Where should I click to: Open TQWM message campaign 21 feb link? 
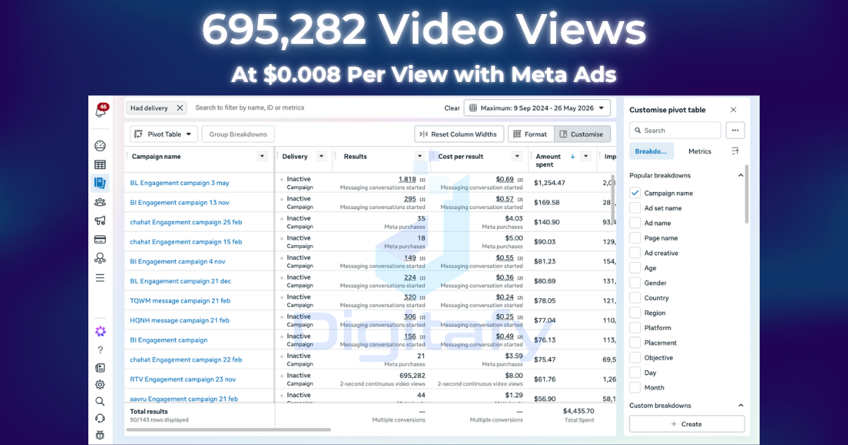[180, 301]
